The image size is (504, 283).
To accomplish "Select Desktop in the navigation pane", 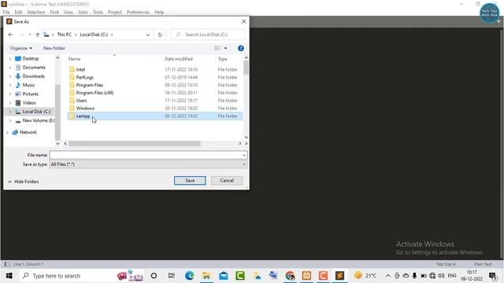I will click(31, 59).
